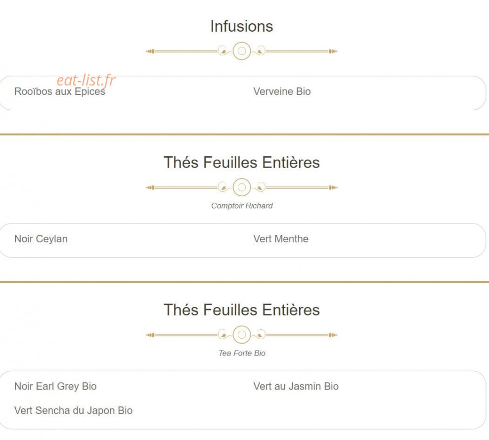Click the gold separator line below Infusions box
Screen dimensions: 489x440
(x=244, y=134)
